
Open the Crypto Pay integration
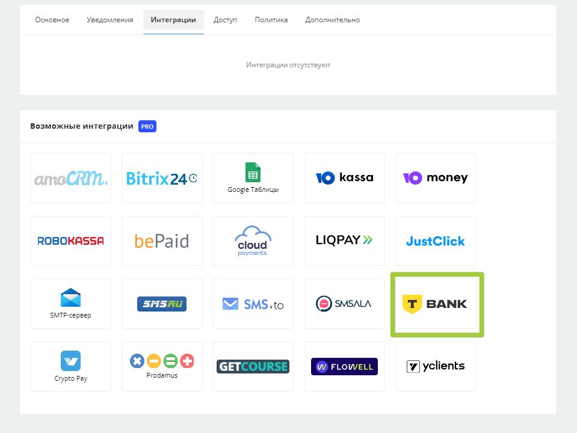click(x=70, y=366)
